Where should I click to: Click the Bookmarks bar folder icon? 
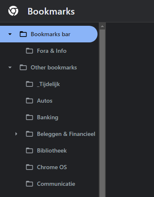click(x=23, y=34)
